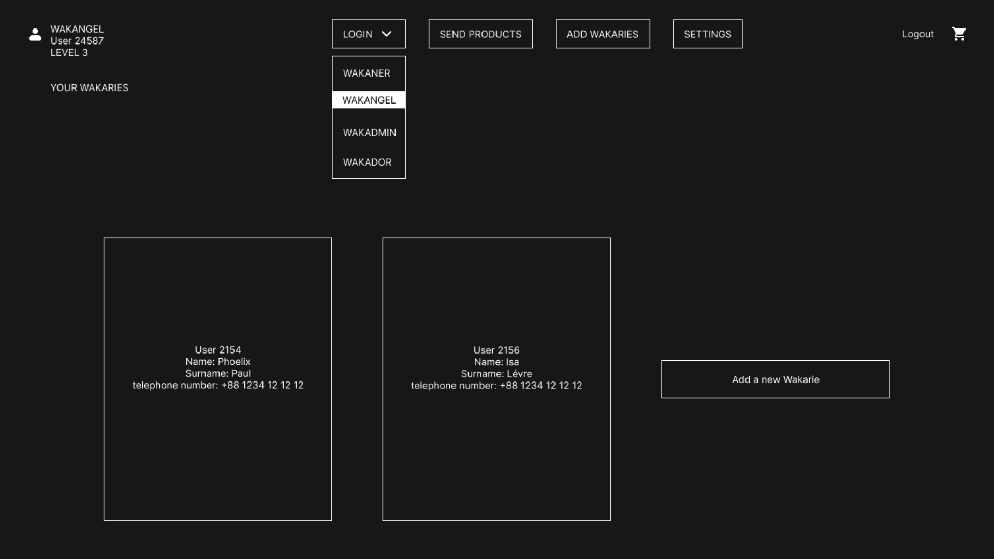Click the YOUR WAKARIES heading
Image resolution: width=994 pixels, height=559 pixels.
click(x=89, y=88)
